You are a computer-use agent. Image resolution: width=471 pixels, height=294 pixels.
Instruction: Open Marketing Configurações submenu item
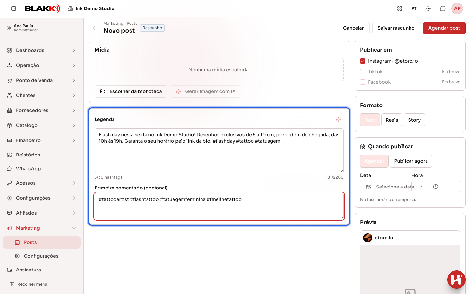pyautogui.click(x=42, y=256)
